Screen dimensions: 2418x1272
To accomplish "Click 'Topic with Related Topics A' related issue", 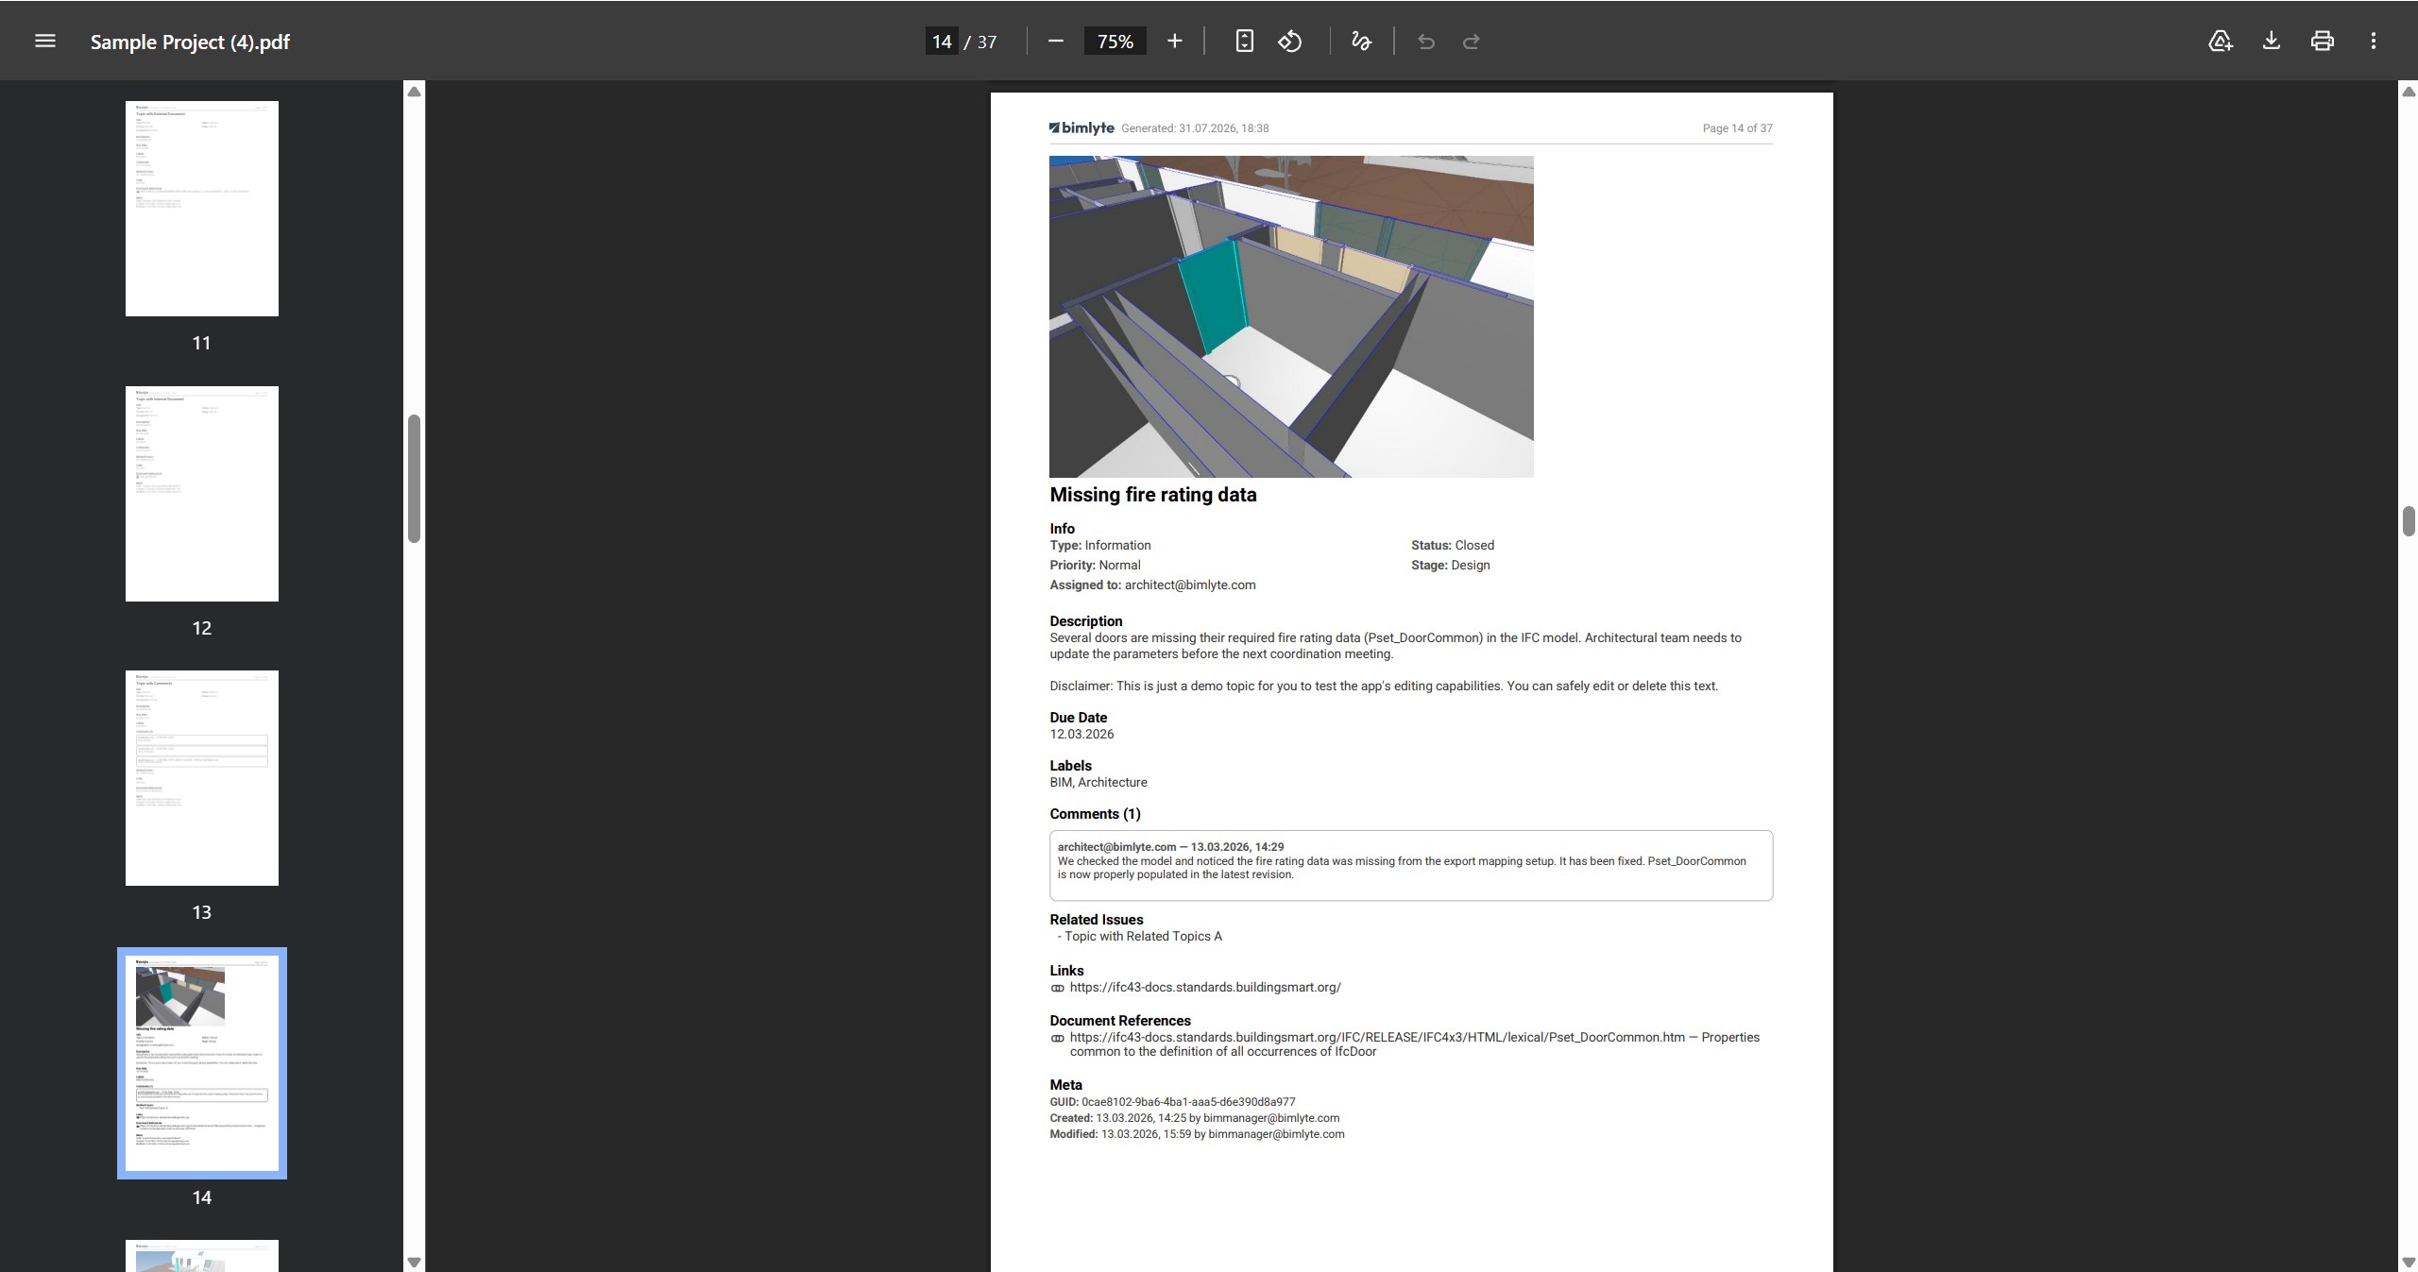I will point(1143,937).
